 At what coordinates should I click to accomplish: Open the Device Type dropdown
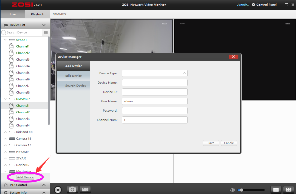tap(155, 73)
